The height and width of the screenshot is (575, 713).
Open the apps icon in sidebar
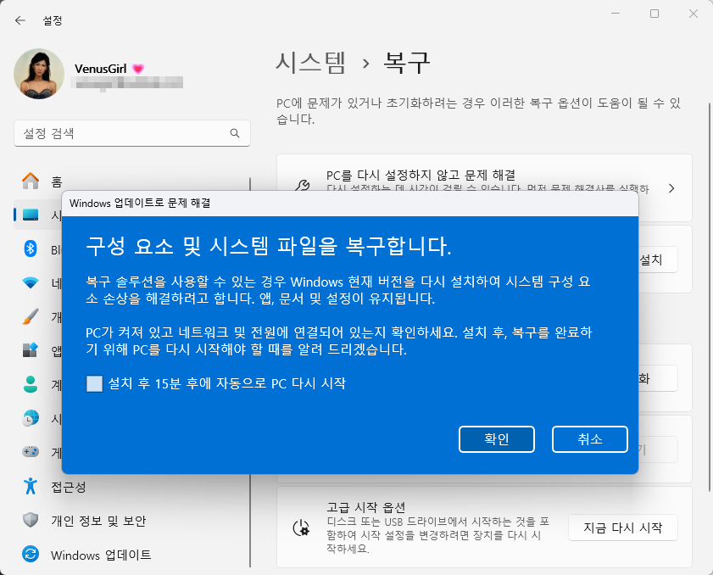tap(31, 350)
